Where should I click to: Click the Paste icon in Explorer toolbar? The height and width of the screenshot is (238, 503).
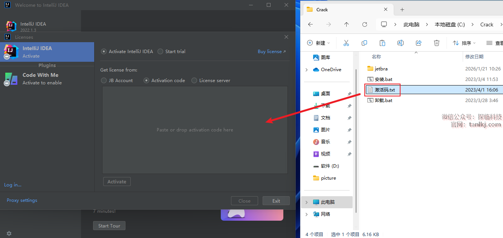click(382, 43)
